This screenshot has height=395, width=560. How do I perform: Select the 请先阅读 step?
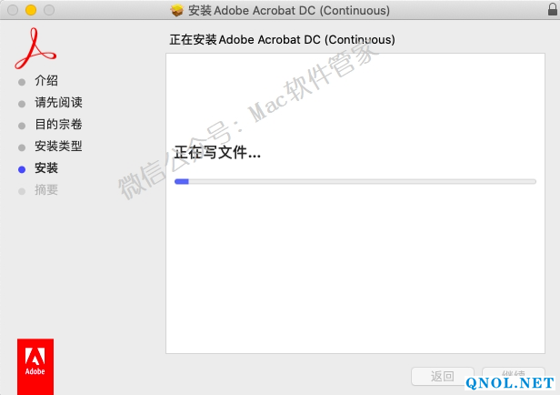58,103
